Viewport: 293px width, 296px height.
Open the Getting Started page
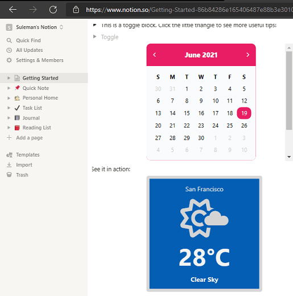pyautogui.click(x=40, y=78)
